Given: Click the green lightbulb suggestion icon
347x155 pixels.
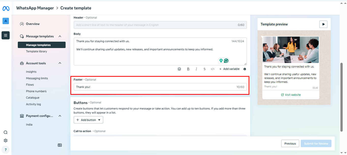Looking at the screenshot, I should point(221,60).
